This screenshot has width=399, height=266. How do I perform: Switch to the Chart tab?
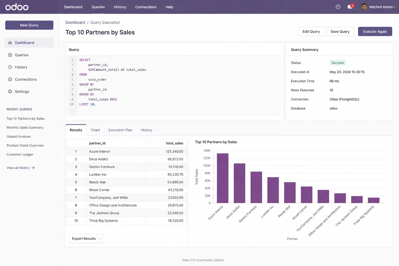[95, 130]
